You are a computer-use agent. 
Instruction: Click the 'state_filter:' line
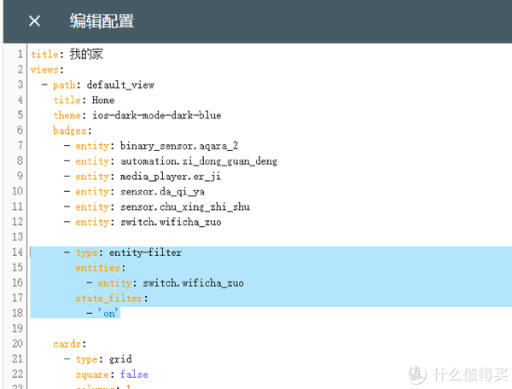click(x=112, y=299)
